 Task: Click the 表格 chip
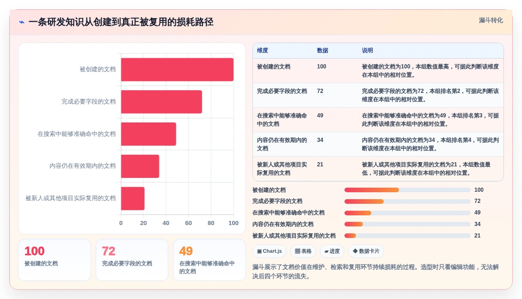(x=303, y=251)
